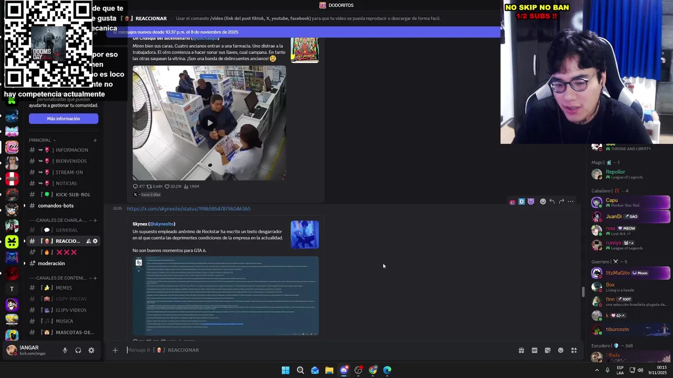673x378 pixels.
Task: Click the Más información button
Action: (63, 119)
